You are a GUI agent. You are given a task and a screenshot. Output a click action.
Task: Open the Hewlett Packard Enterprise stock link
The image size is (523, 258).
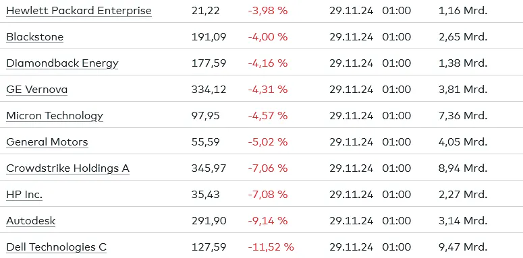(x=79, y=11)
